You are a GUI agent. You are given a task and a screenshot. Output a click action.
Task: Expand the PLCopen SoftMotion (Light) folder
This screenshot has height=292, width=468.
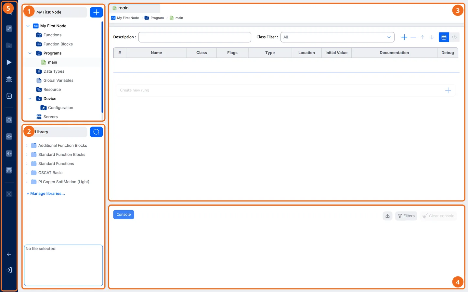(27, 182)
